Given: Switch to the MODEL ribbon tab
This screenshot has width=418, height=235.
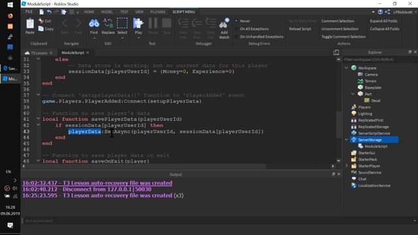Looking at the screenshot, I should point(107,12).
